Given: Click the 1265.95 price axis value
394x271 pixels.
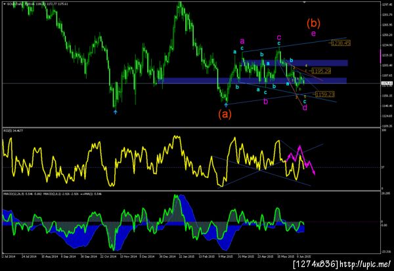Looking at the screenshot, I should (x=387, y=25).
